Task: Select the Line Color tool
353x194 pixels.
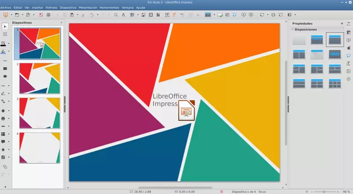Action: click(3, 43)
